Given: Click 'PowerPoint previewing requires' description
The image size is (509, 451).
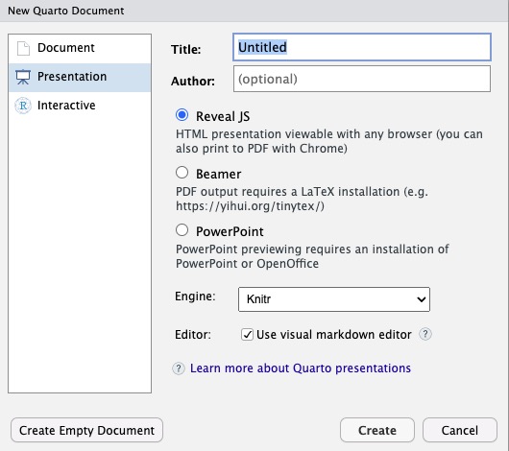Looking at the screenshot, I should pos(312,256).
